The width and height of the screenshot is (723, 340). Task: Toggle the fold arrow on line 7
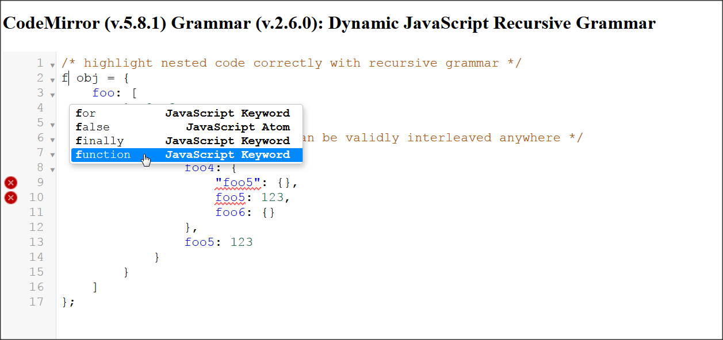pos(52,154)
